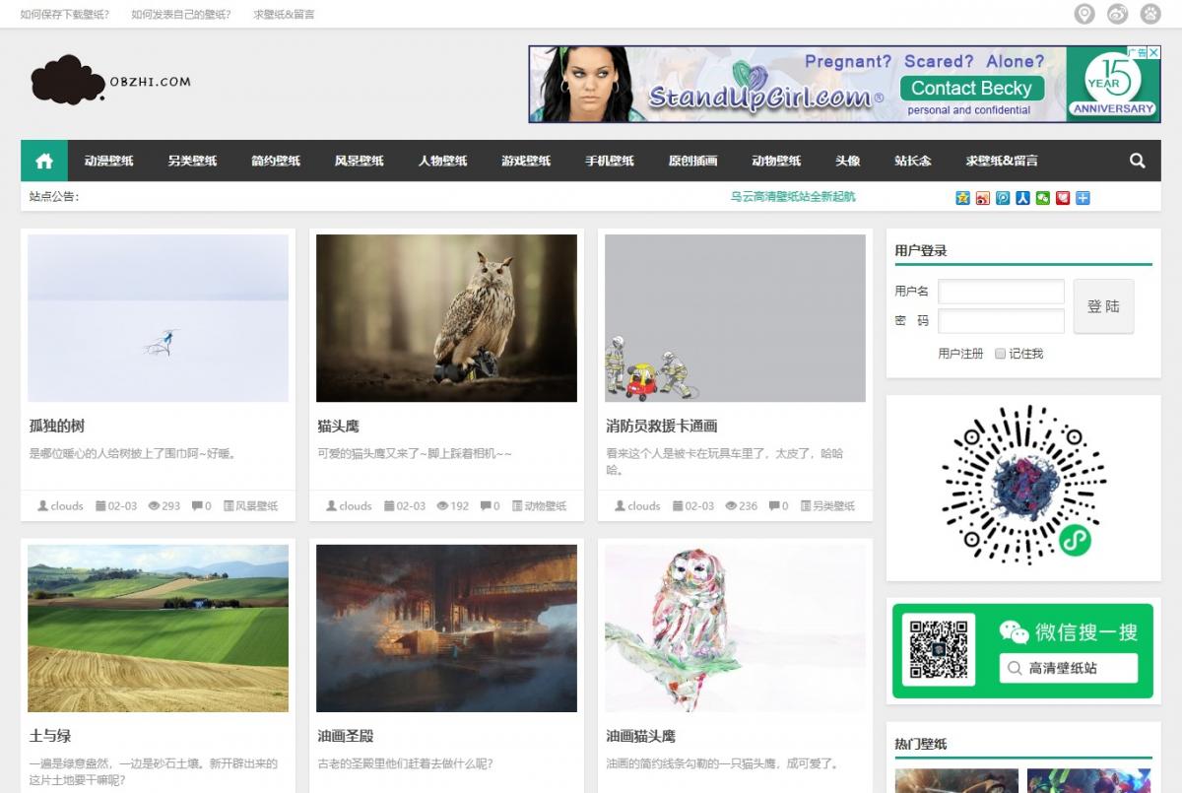
Task: Click the green home icon in navbar
Action: [43, 161]
